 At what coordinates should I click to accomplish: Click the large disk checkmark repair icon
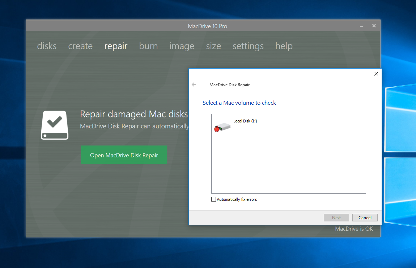(x=55, y=125)
